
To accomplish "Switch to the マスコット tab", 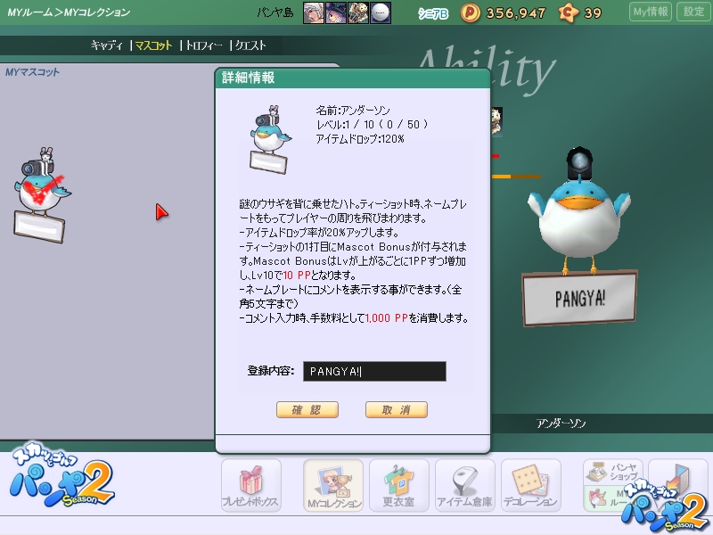I will [x=153, y=45].
